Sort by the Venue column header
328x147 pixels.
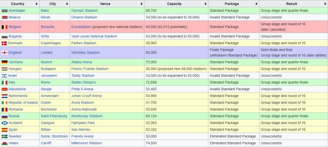pos(103,4)
